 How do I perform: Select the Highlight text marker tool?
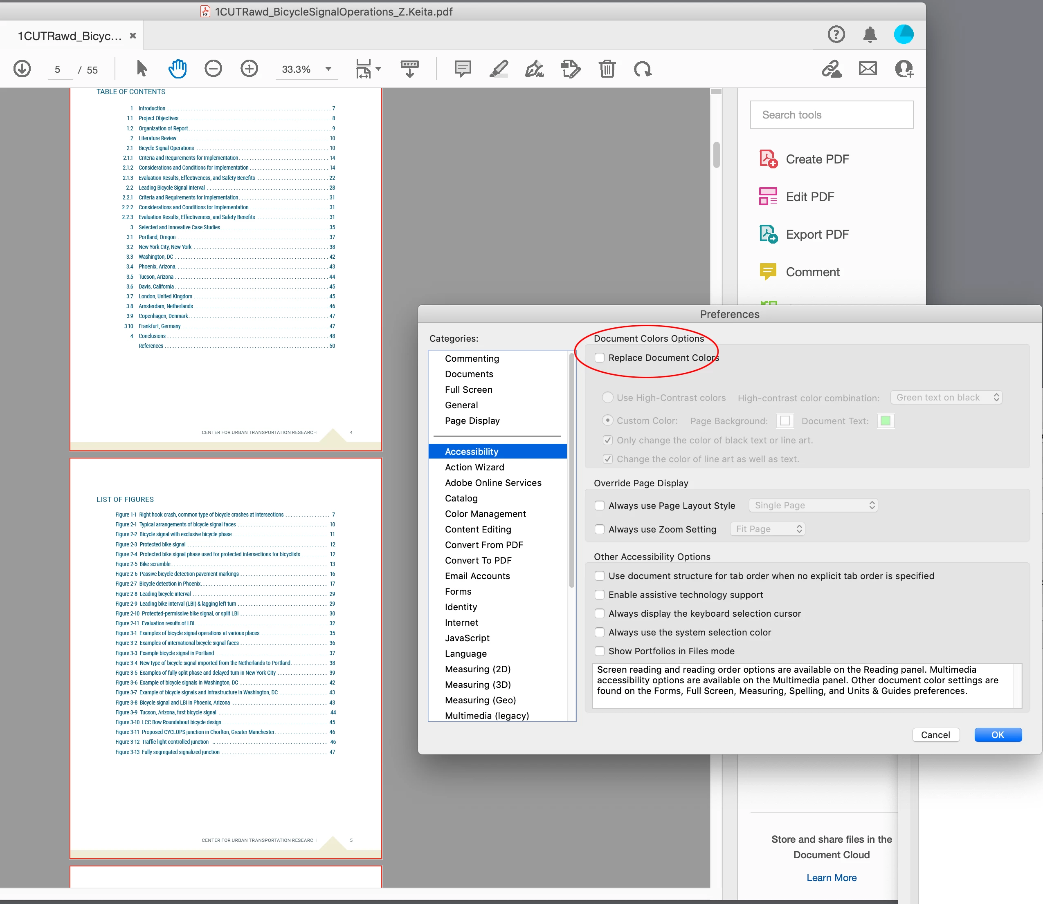click(x=499, y=69)
